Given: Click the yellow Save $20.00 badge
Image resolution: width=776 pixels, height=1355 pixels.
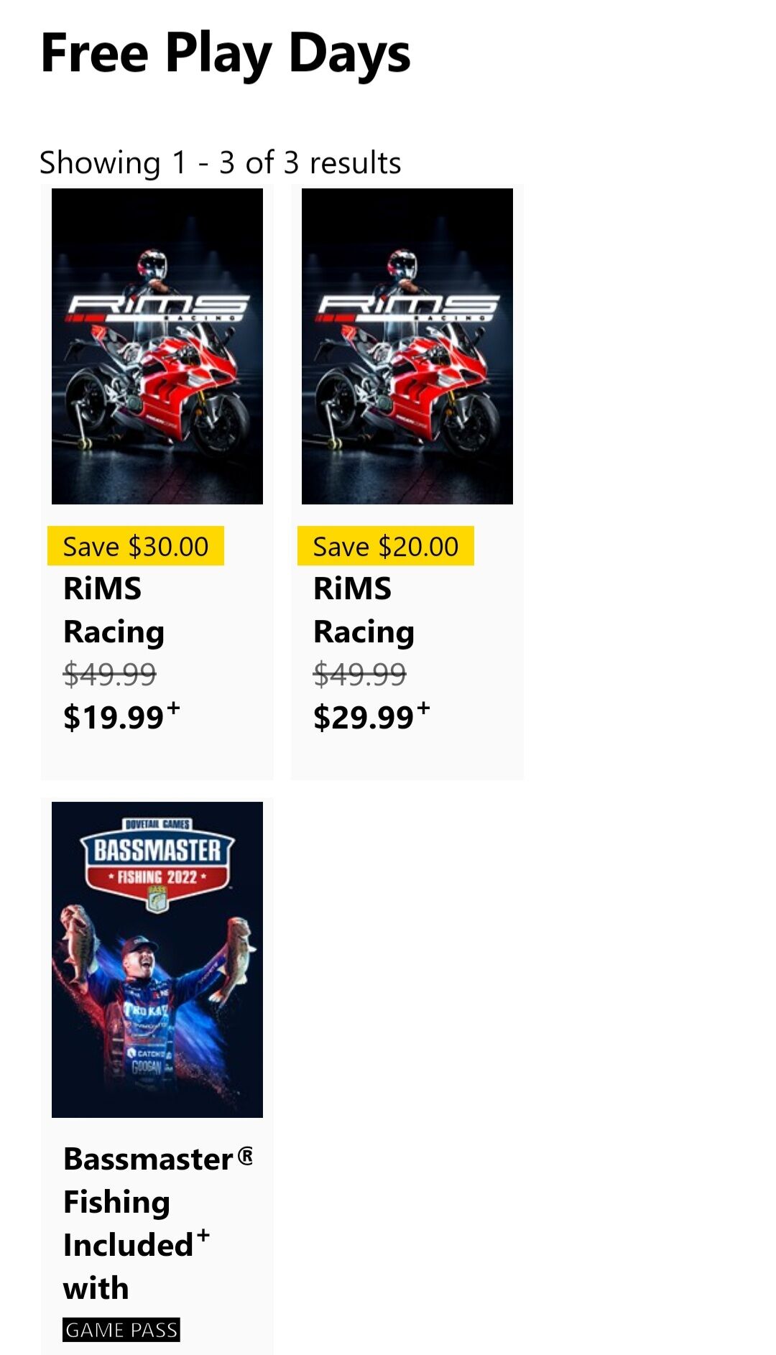Looking at the screenshot, I should (x=386, y=546).
